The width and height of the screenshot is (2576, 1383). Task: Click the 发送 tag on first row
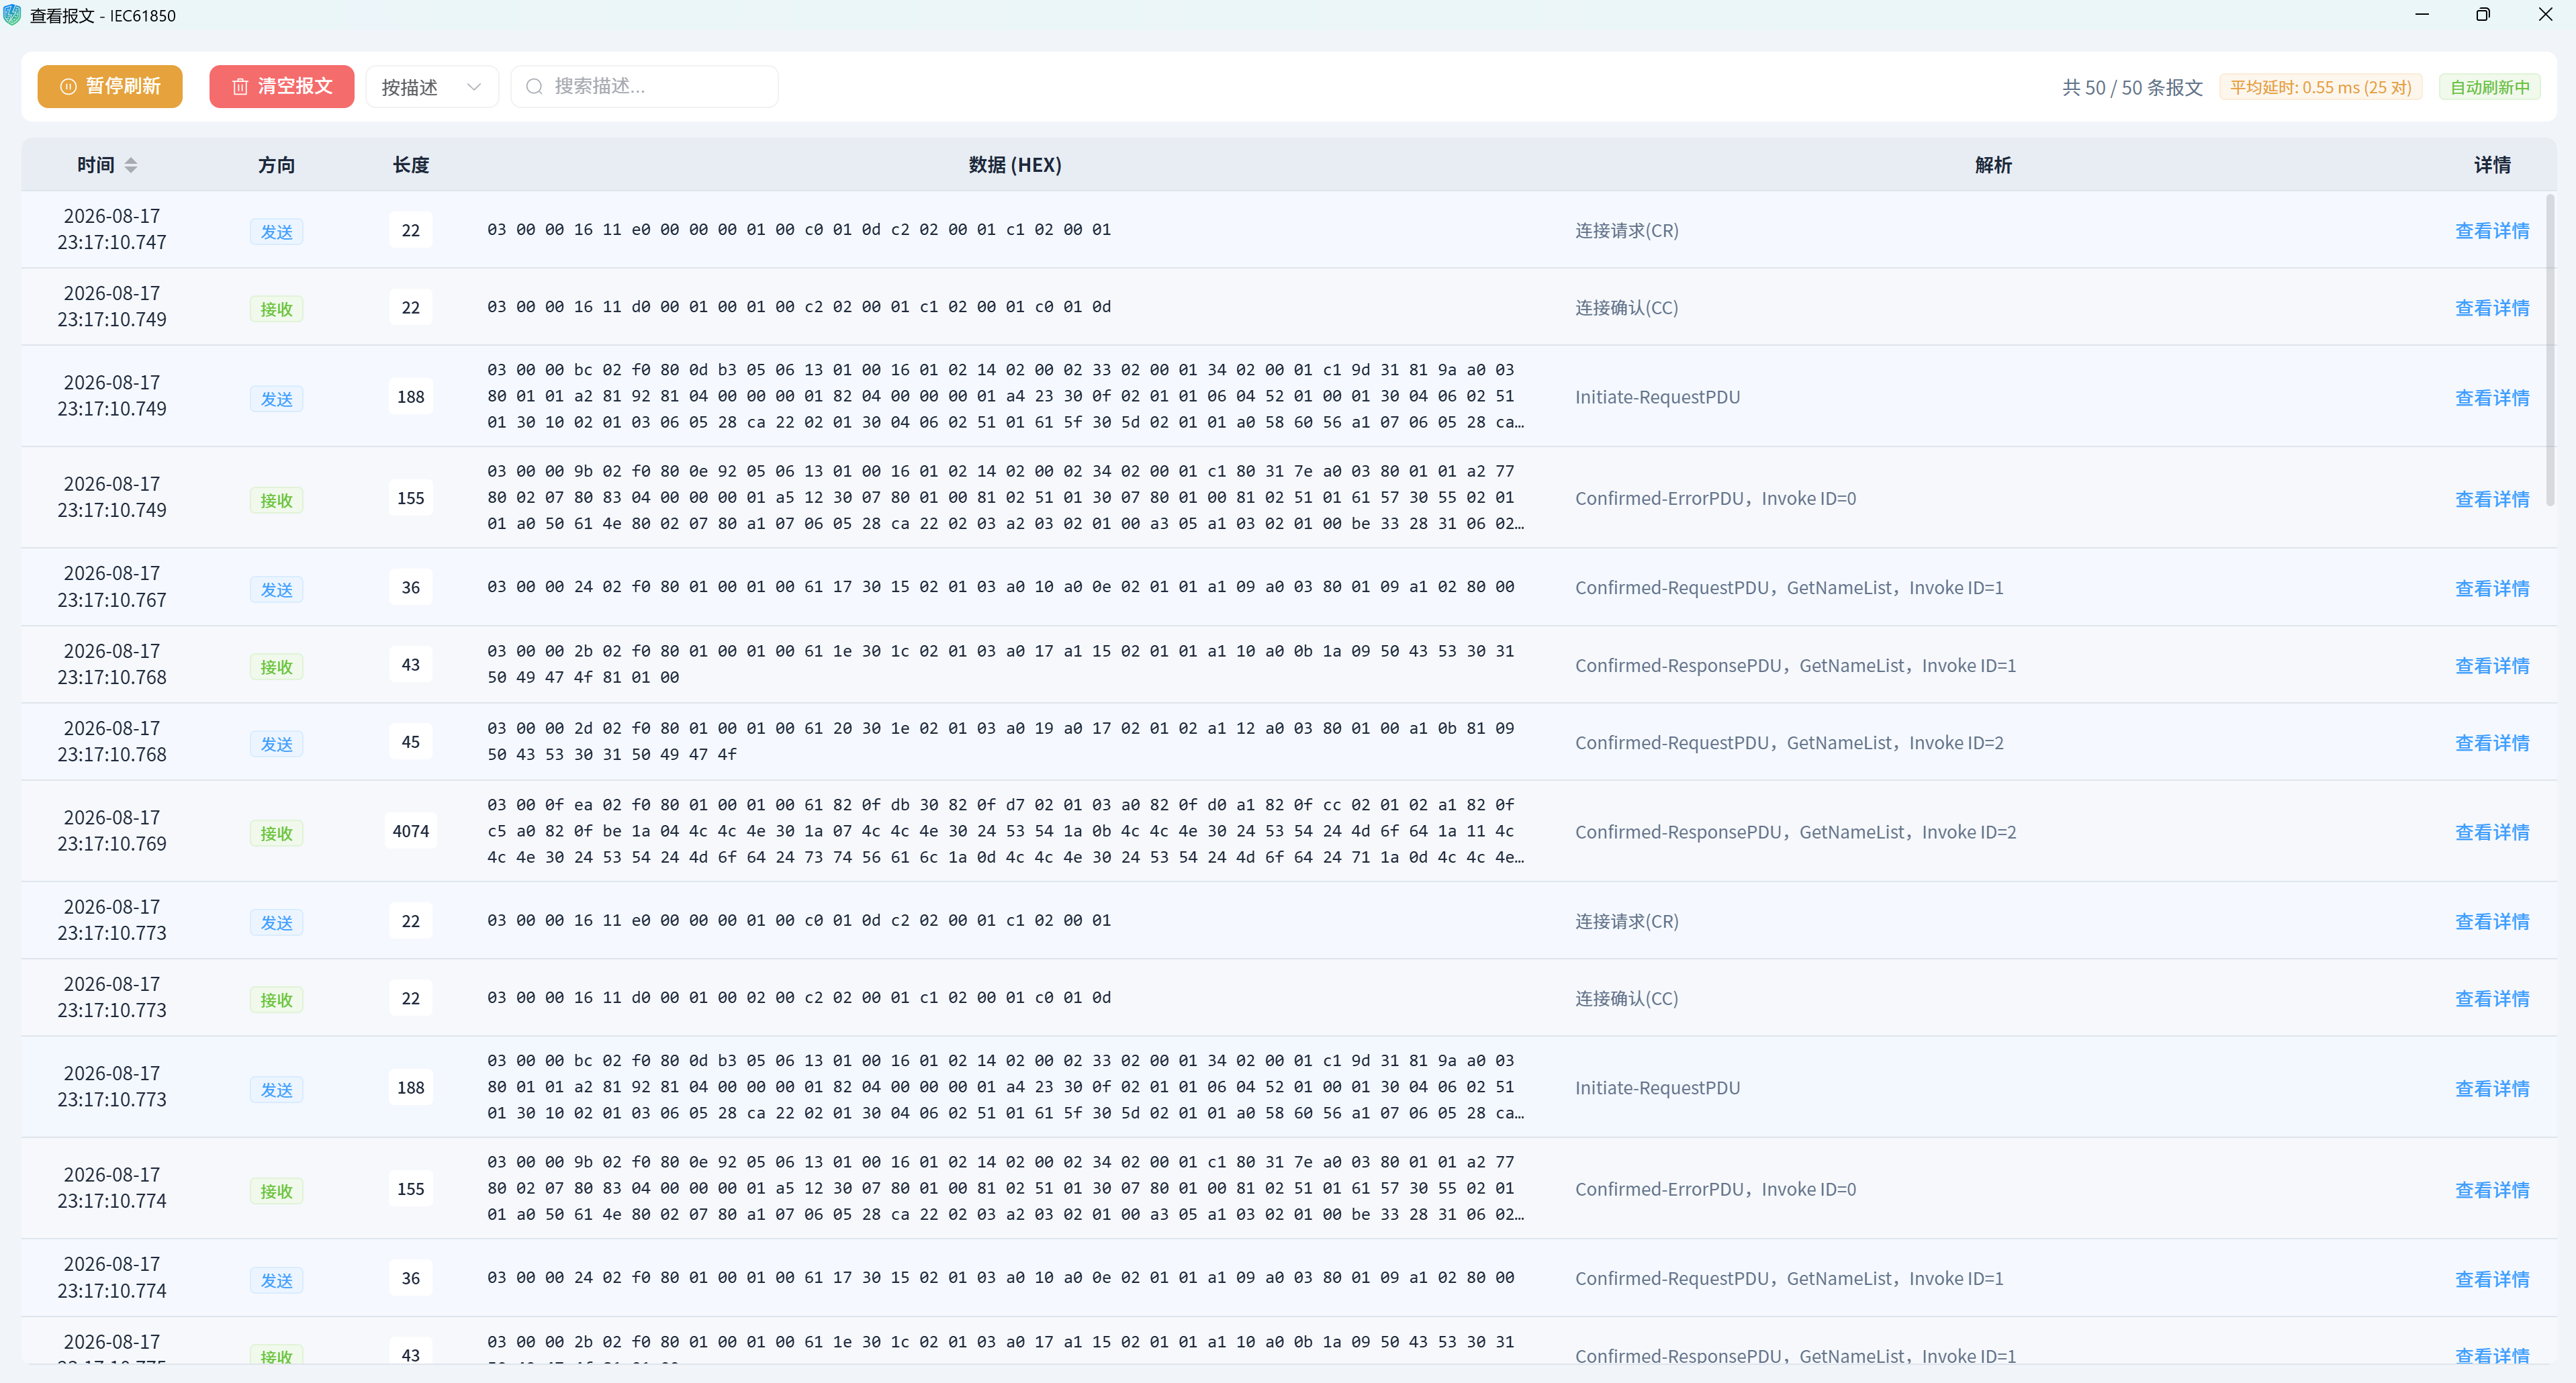(276, 232)
